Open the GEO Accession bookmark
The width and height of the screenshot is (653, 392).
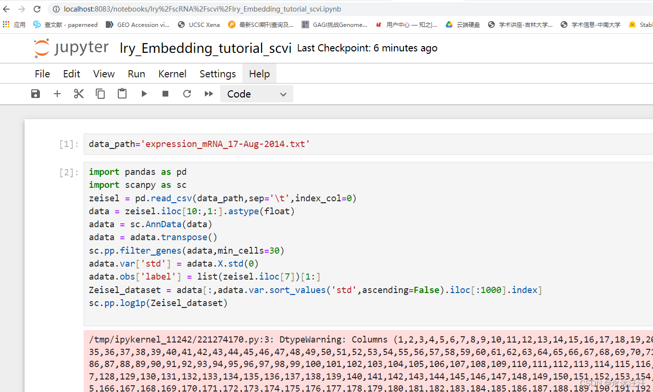click(x=138, y=24)
